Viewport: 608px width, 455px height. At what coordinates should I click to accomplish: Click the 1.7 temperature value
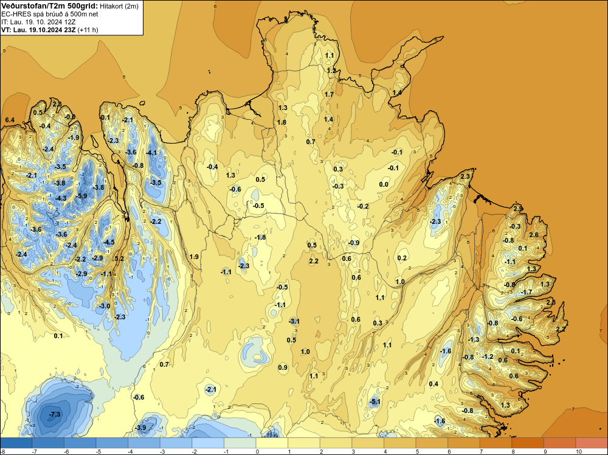coord(329,94)
